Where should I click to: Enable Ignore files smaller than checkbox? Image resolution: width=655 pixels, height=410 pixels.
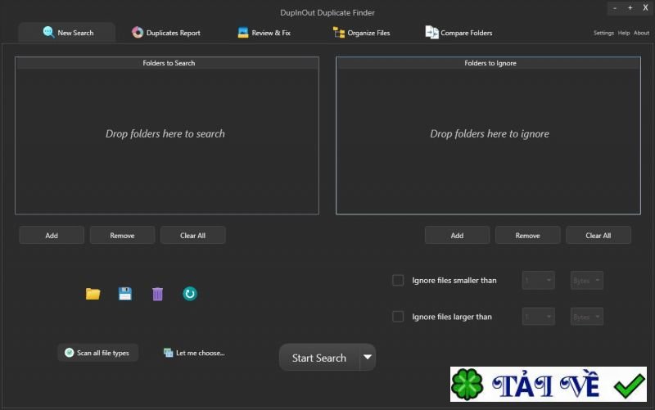(x=398, y=280)
